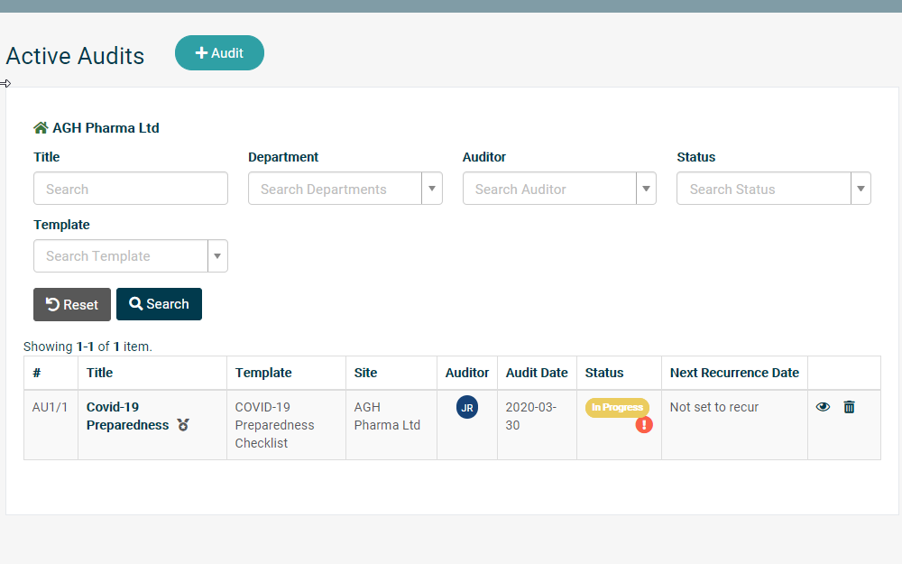Add a new audit with + Audit button
The image size is (902, 564).
pyautogui.click(x=220, y=53)
